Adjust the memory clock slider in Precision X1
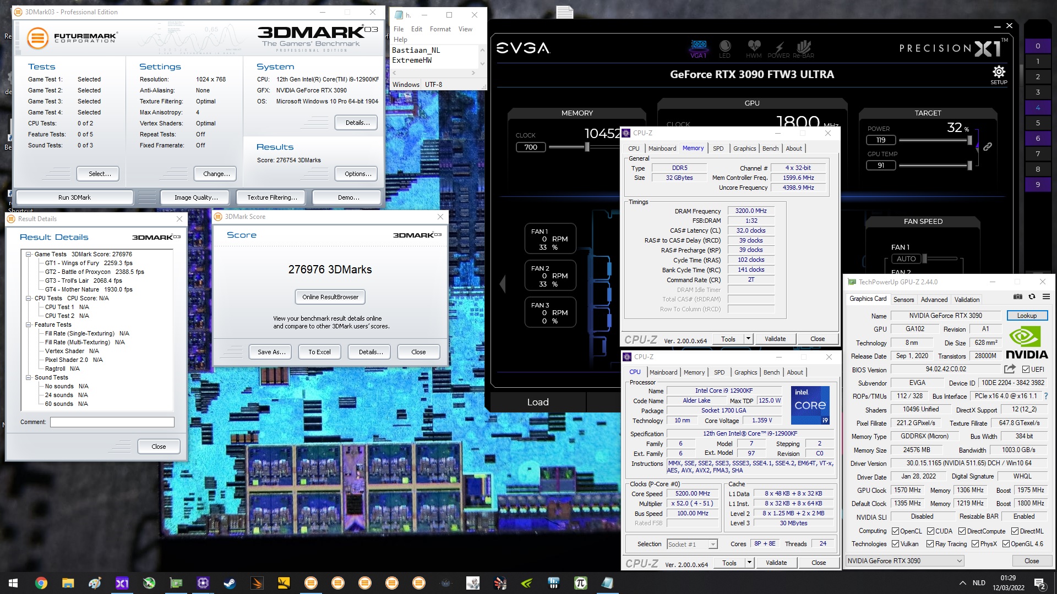Viewport: 1057px width, 594px height. click(587, 147)
